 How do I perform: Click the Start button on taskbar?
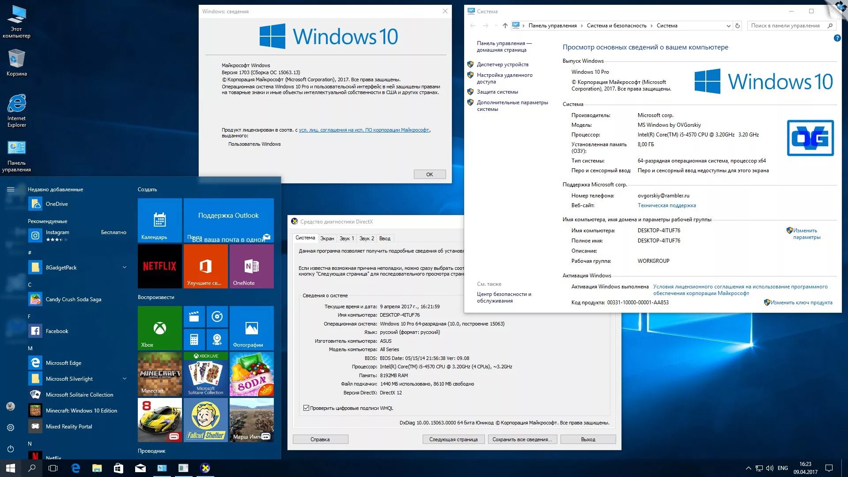[11, 468]
